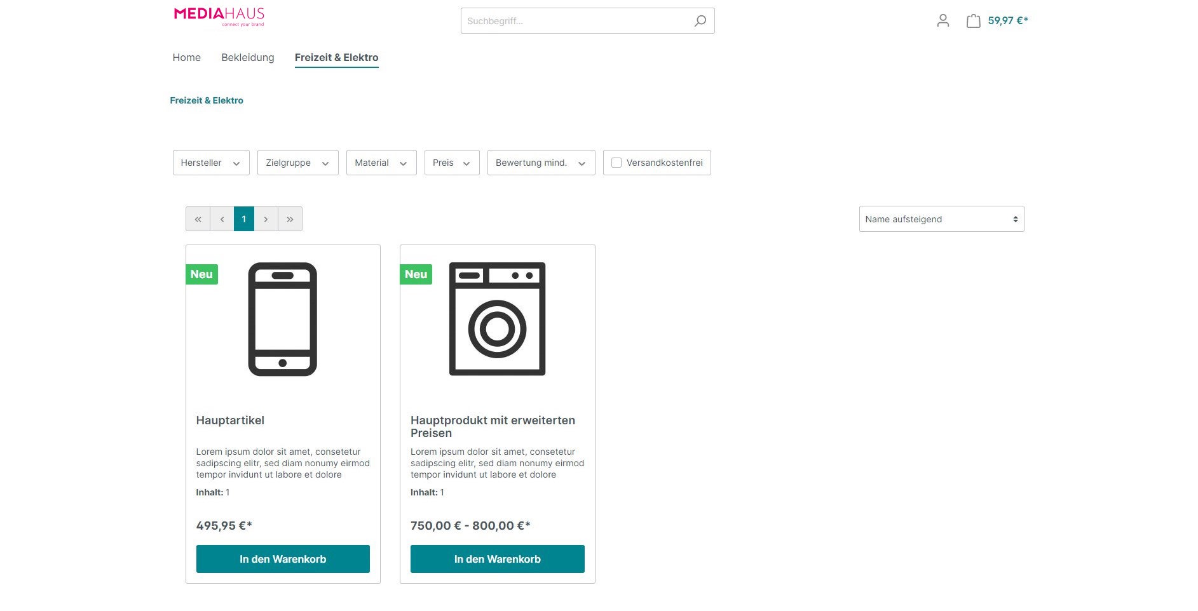Click the price 495,95 €*
The width and height of the screenshot is (1198, 611).
[x=224, y=526]
